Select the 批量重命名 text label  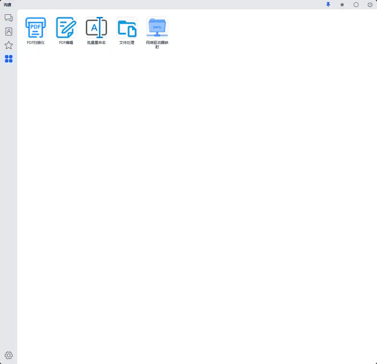[x=96, y=43]
